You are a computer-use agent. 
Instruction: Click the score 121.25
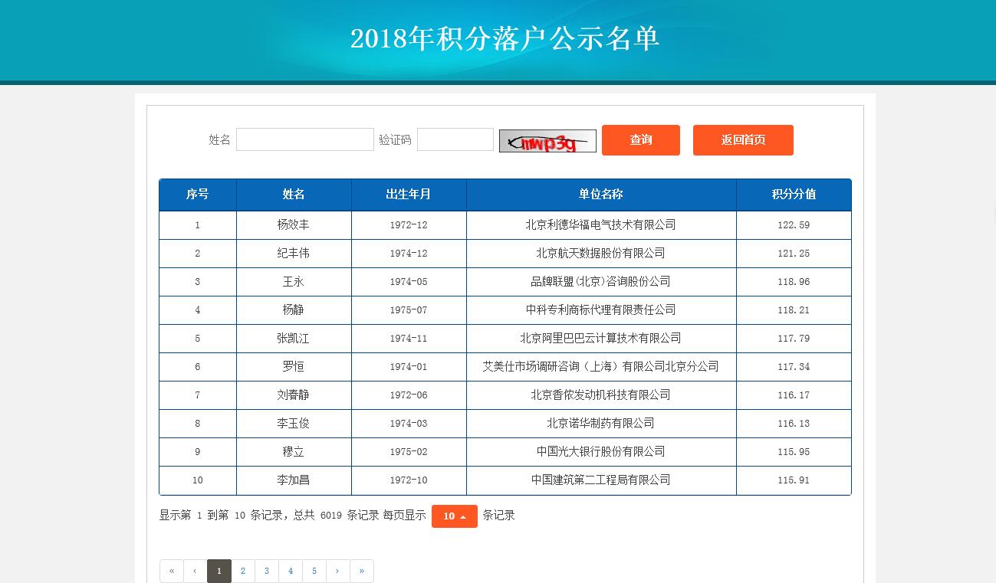(794, 254)
